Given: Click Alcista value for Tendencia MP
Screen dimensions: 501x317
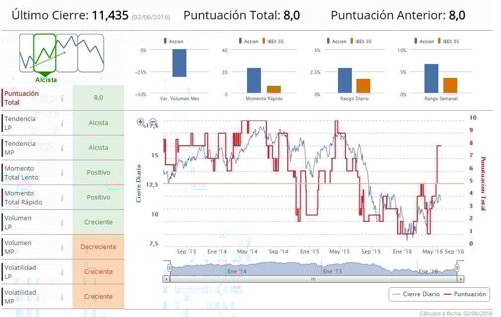Looking at the screenshot, I should click(98, 148).
